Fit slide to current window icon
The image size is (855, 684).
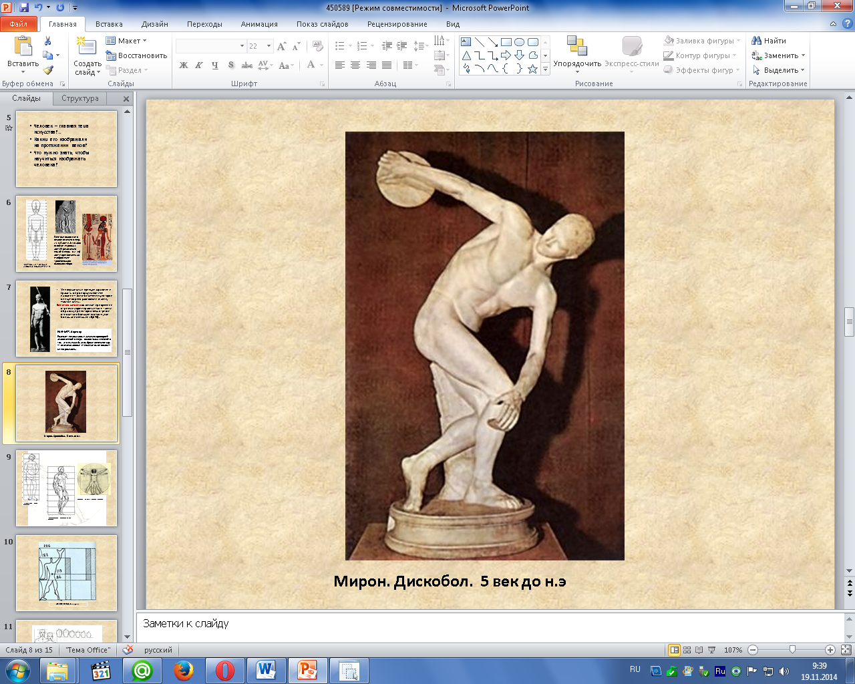point(846,650)
